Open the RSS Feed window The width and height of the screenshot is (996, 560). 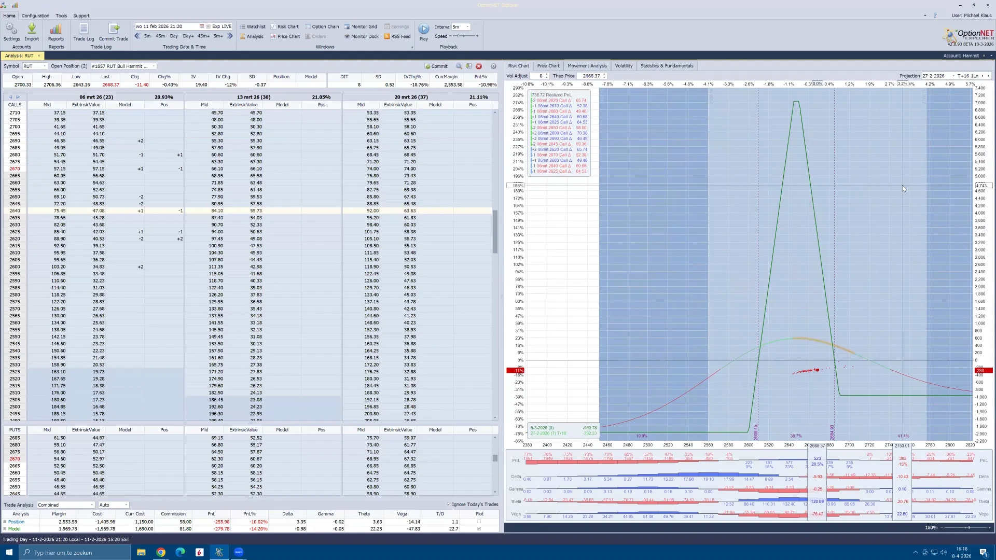click(397, 36)
